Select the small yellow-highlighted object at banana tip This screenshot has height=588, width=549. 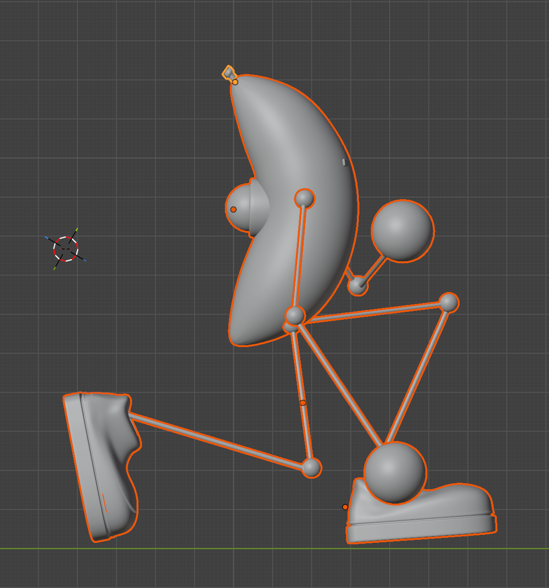coord(228,73)
